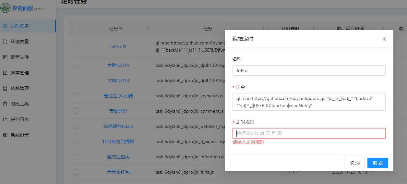Tick the checkbox for 宠汪汪-双人赛 row
The width and height of the screenshot is (407, 184).
(x=77, y=96)
